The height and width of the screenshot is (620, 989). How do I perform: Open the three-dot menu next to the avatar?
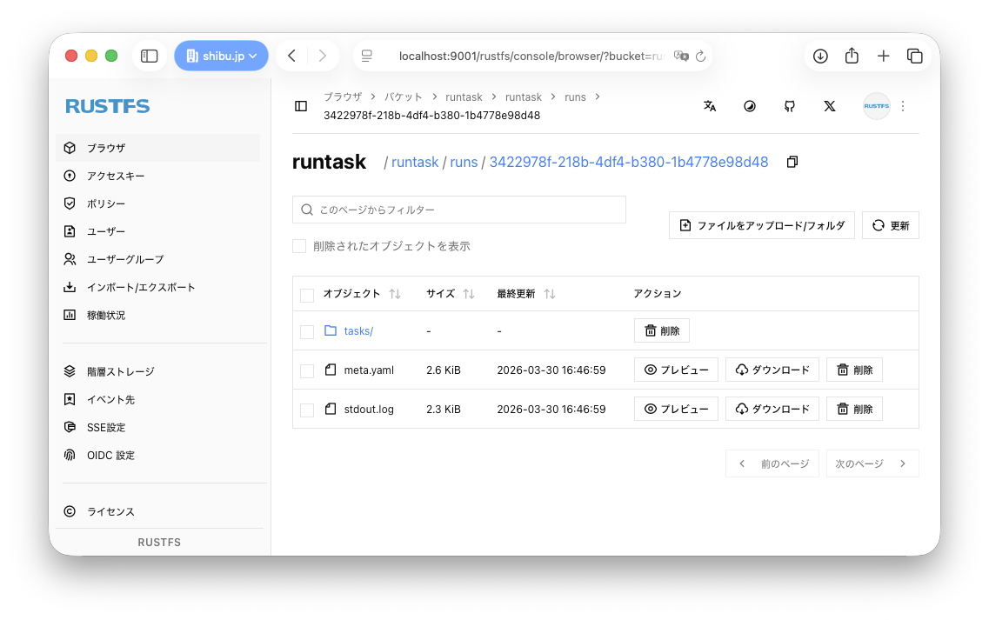[903, 106]
